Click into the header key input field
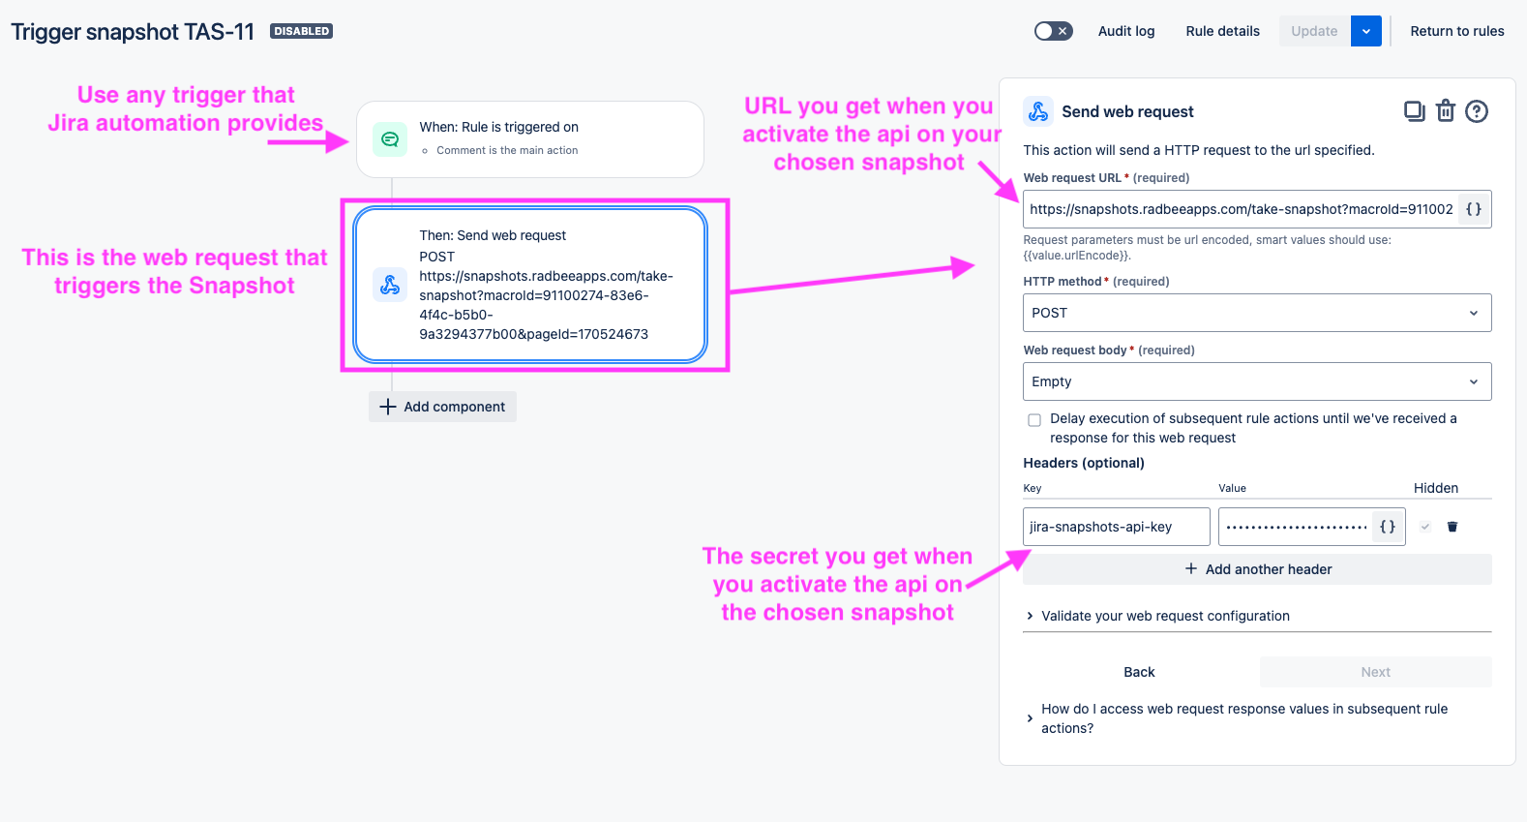 pyautogui.click(x=1117, y=527)
